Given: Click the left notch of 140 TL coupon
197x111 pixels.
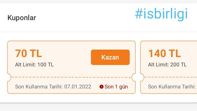Looking at the screenshot, I should (x=141, y=77).
